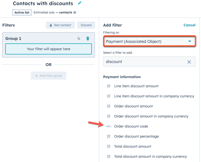201x162 pixels.
Task: Click the number icon beside Line item discount amount
Action: pos(109,86)
